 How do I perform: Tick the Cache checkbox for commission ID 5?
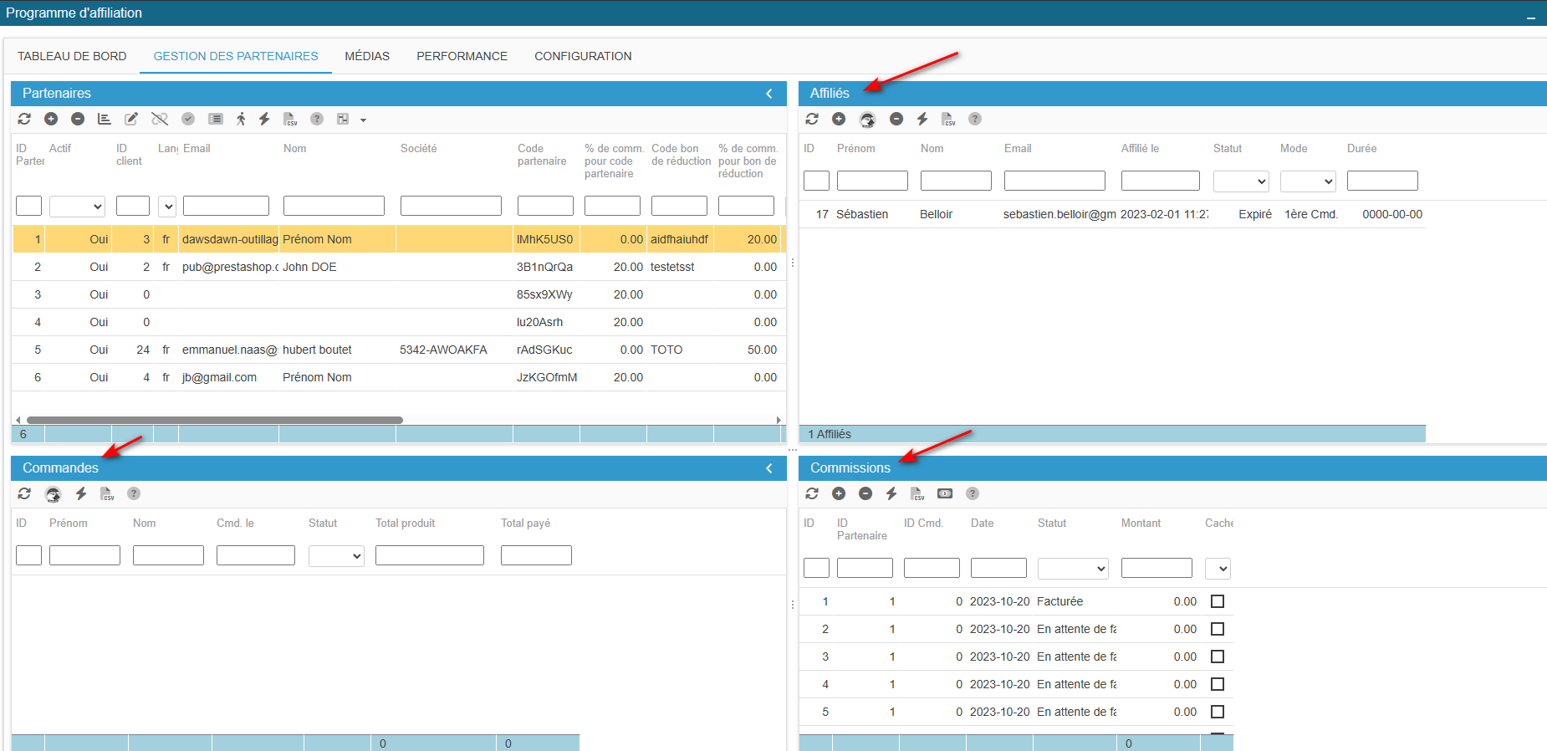tap(1218, 712)
